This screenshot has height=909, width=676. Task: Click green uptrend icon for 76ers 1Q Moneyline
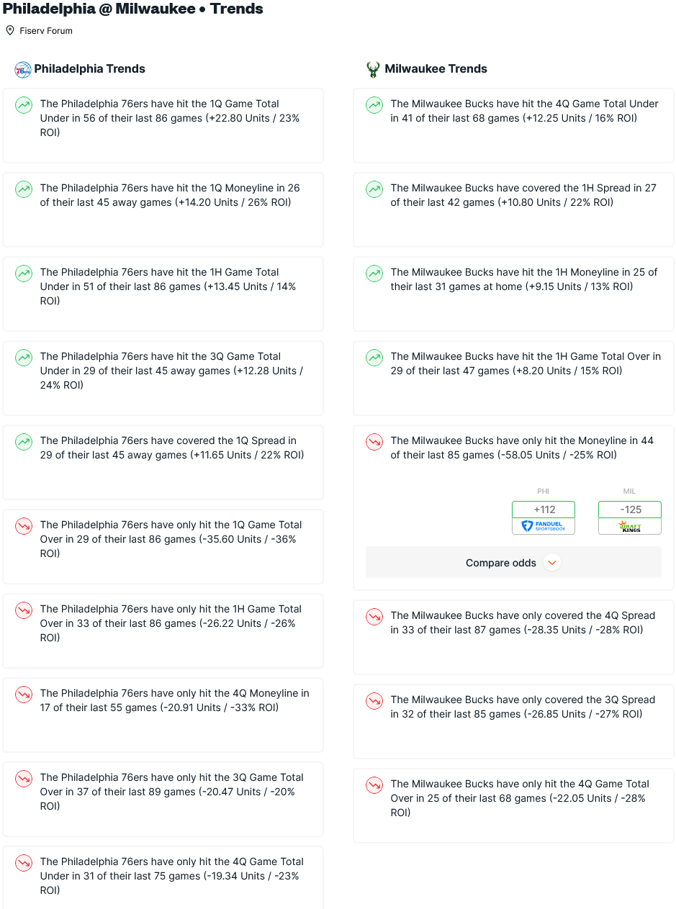coord(24,189)
